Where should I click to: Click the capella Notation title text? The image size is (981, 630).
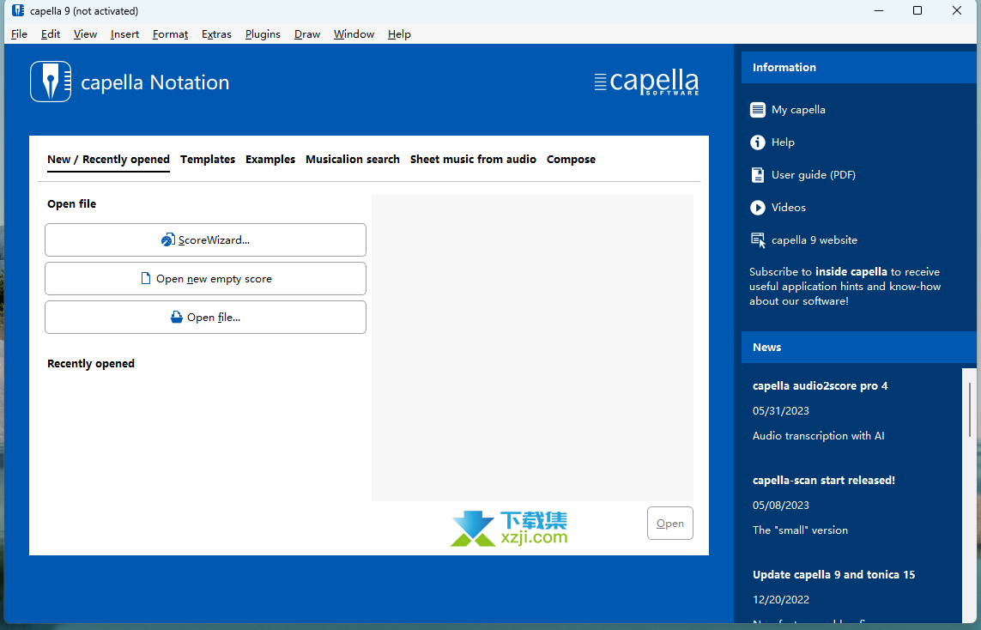[155, 82]
